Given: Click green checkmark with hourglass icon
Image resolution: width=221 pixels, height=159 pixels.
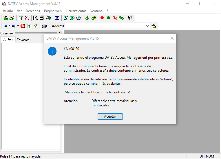Looking at the screenshot, I should (94, 18).
